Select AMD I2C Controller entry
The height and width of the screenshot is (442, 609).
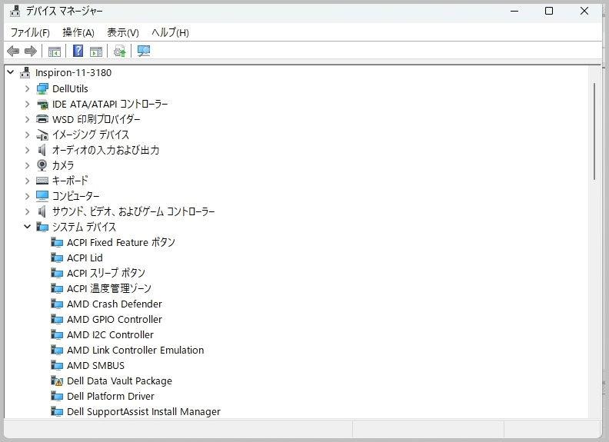tap(110, 335)
